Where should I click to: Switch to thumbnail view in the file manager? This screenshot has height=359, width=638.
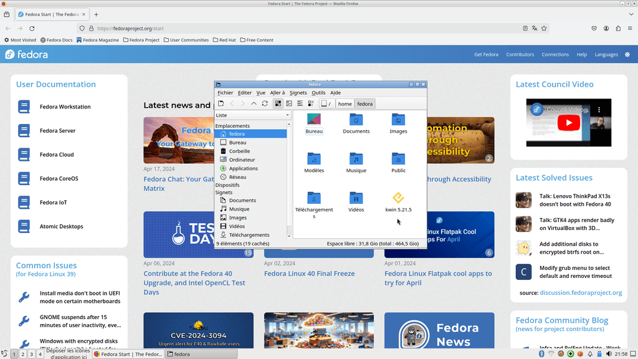pos(289,104)
